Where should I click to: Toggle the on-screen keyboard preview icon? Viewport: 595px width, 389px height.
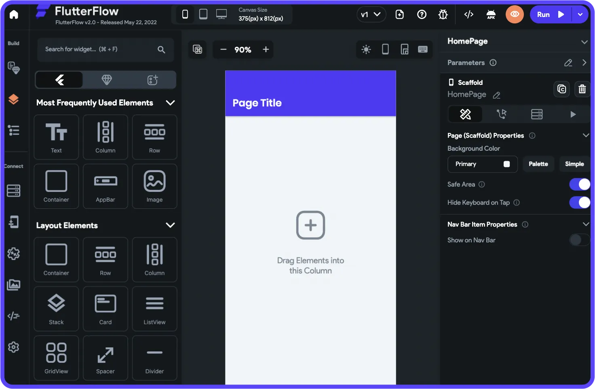pos(423,49)
